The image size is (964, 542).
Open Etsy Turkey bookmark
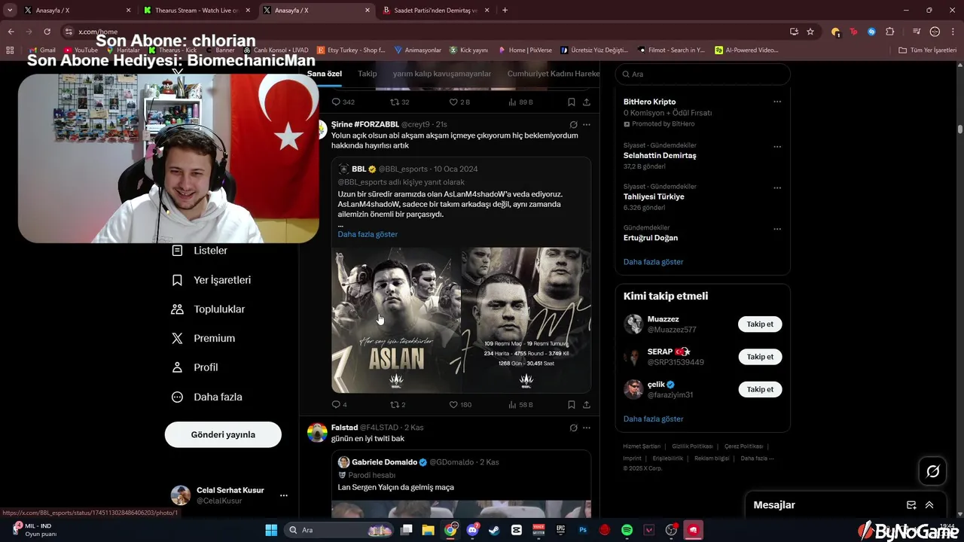[352, 50]
